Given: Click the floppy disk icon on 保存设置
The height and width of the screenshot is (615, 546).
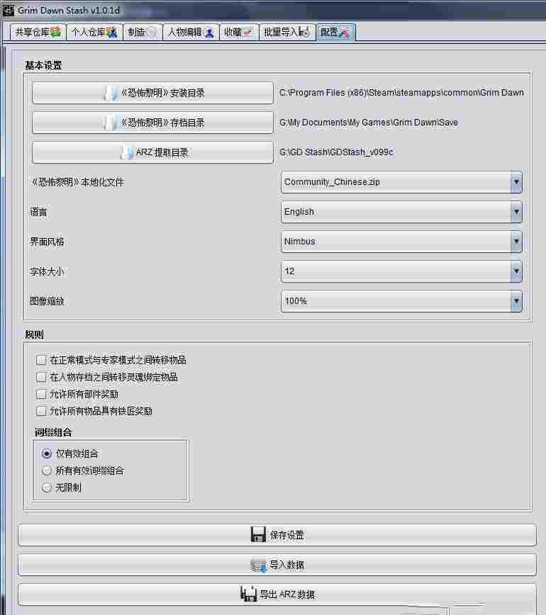Looking at the screenshot, I should (x=258, y=535).
